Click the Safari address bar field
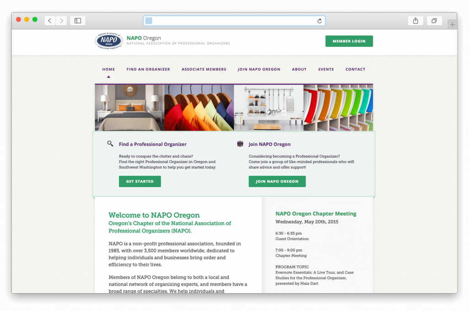This screenshot has height=311, width=469. pyautogui.click(x=234, y=21)
